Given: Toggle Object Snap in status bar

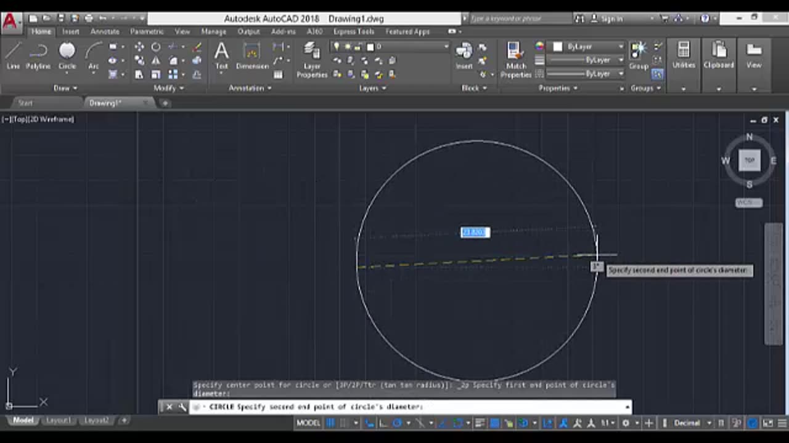Looking at the screenshot, I should (457, 423).
